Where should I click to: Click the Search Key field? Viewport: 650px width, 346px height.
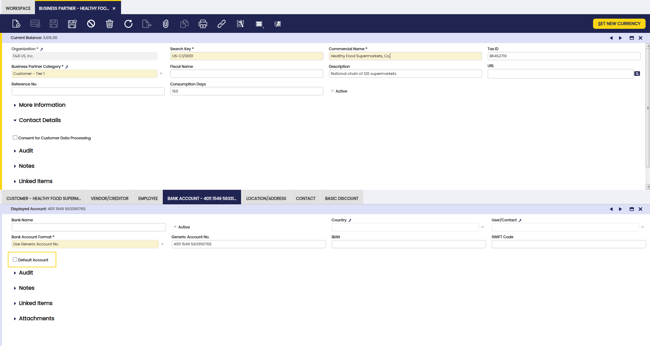[247, 56]
